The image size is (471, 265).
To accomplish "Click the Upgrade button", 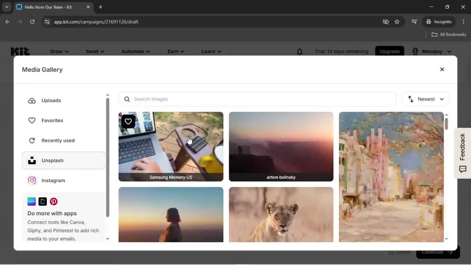I will click(x=389, y=52).
